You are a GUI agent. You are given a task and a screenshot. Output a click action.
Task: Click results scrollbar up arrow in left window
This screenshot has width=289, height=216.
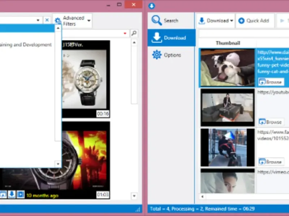(x=134, y=42)
